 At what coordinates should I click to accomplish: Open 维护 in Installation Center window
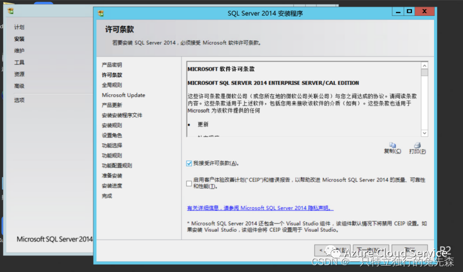tap(19, 51)
